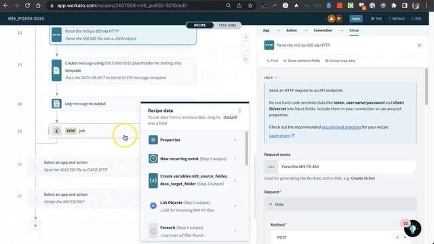Click the clock icon for recurring event

[153, 159]
